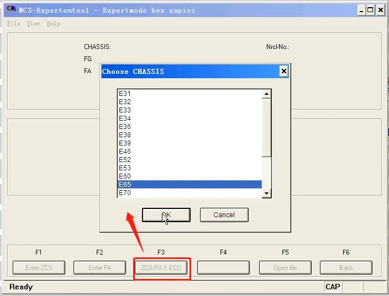Select chassis E36 in the list
This screenshot has width=389, height=296.
coord(190,127)
